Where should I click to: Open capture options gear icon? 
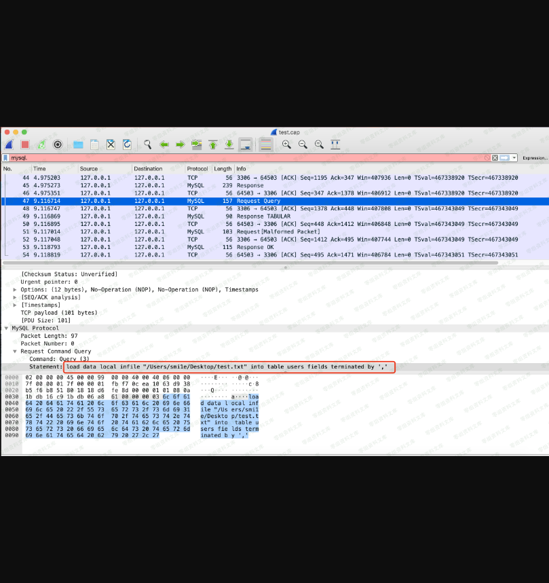point(58,145)
